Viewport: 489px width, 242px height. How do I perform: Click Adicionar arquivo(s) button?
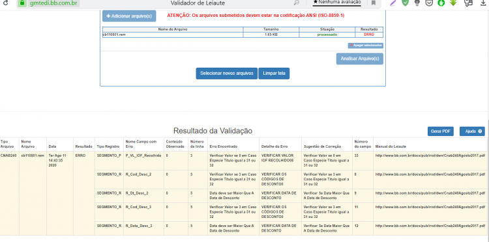[x=129, y=16]
